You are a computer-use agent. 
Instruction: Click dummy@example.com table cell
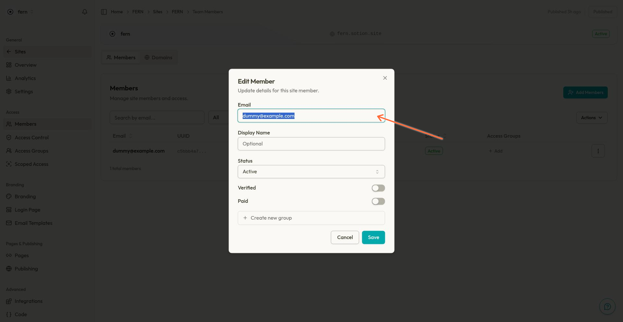[139, 151]
